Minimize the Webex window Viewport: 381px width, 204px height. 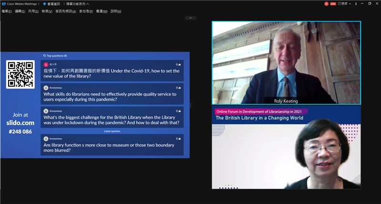click(362, 4)
